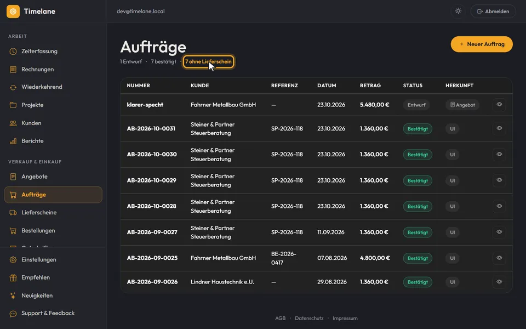Image resolution: width=526 pixels, height=329 pixels.
Task: Click the 1 Entwurf filter text
Action: pyautogui.click(x=131, y=62)
